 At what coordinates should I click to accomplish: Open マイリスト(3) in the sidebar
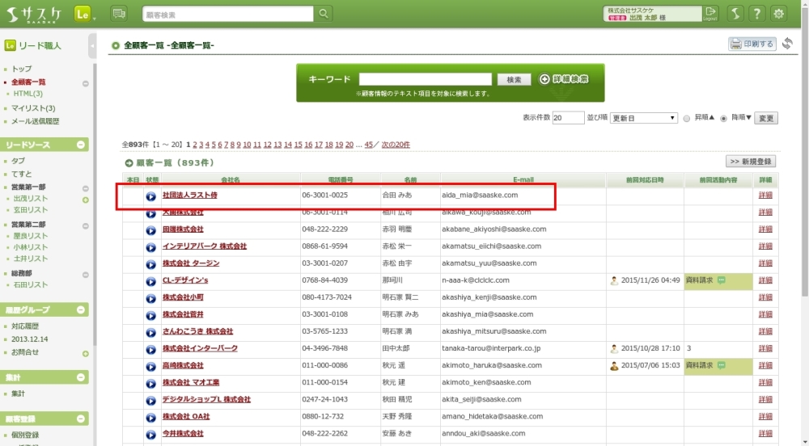33,108
